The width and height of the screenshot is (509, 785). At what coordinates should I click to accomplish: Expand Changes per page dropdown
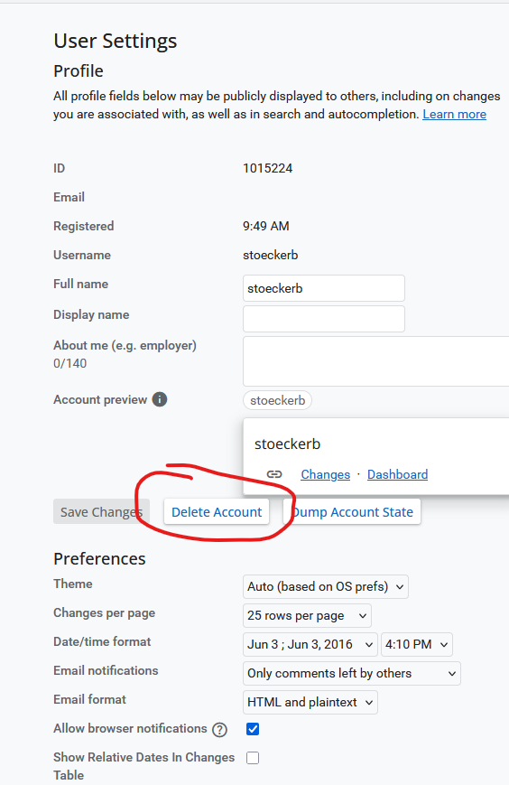307,616
